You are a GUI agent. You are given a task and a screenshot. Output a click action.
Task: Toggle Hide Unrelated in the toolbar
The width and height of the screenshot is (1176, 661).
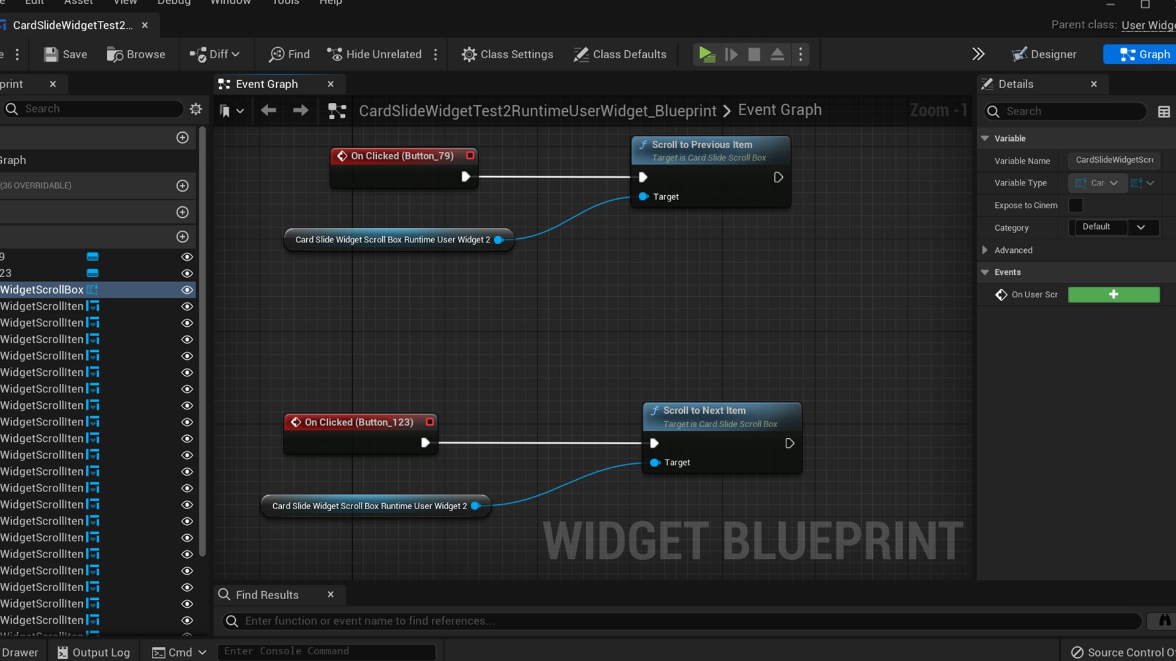click(374, 54)
